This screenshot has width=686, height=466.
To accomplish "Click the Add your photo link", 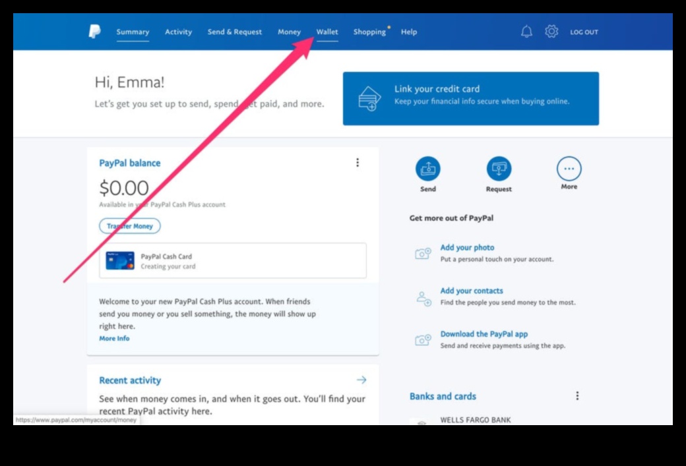I will 467,247.
